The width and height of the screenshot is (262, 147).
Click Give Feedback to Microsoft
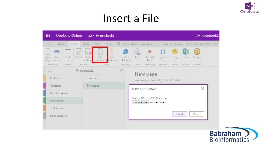click(x=202, y=44)
